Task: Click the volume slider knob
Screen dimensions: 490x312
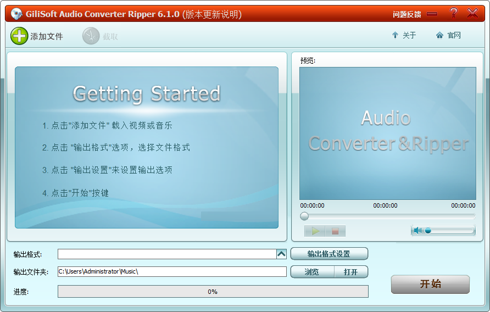Action: pos(428,231)
